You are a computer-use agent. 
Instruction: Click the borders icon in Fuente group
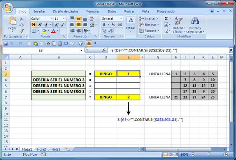[x=34, y=31]
